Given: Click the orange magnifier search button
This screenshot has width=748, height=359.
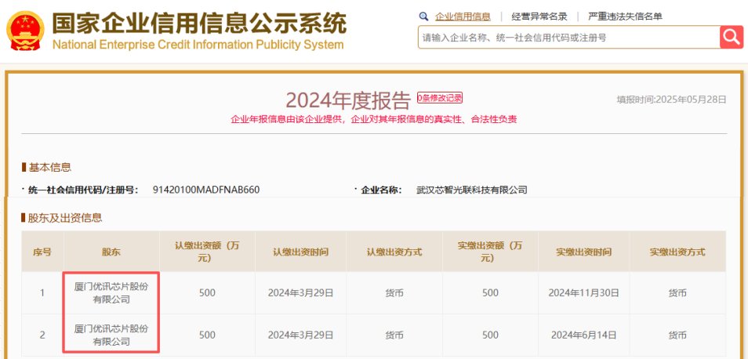Looking at the screenshot, I should pyautogui.click(x=731, y=37).
